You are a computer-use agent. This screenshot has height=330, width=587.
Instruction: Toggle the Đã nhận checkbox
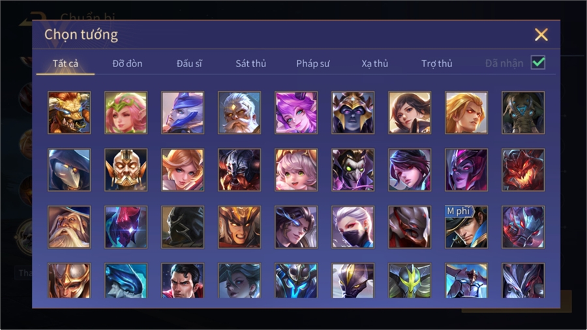tap(538, 63)
